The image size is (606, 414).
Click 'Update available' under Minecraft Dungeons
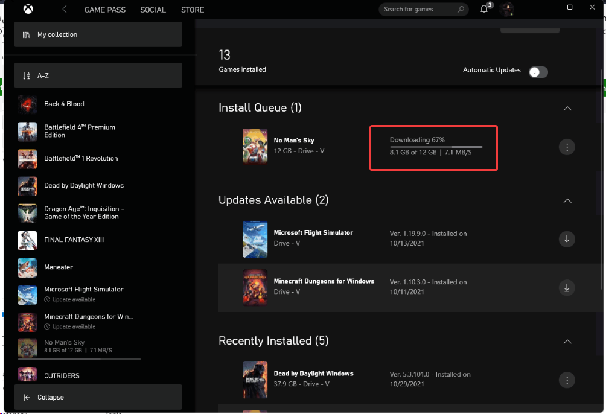pos(74,326)
